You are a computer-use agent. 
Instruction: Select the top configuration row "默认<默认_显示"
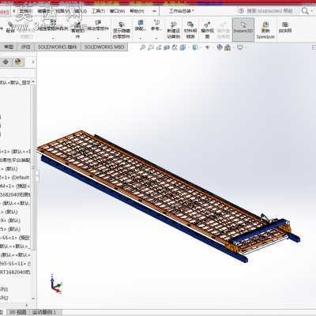point(16,82)
